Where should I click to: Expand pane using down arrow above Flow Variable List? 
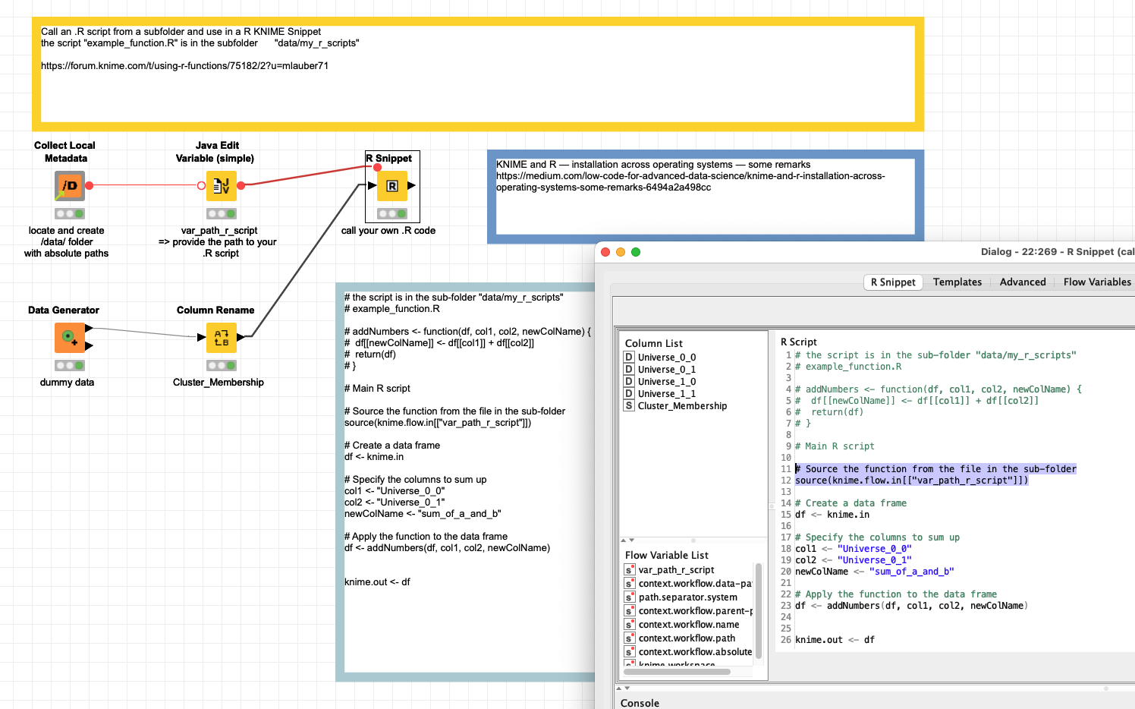point(631,540)
